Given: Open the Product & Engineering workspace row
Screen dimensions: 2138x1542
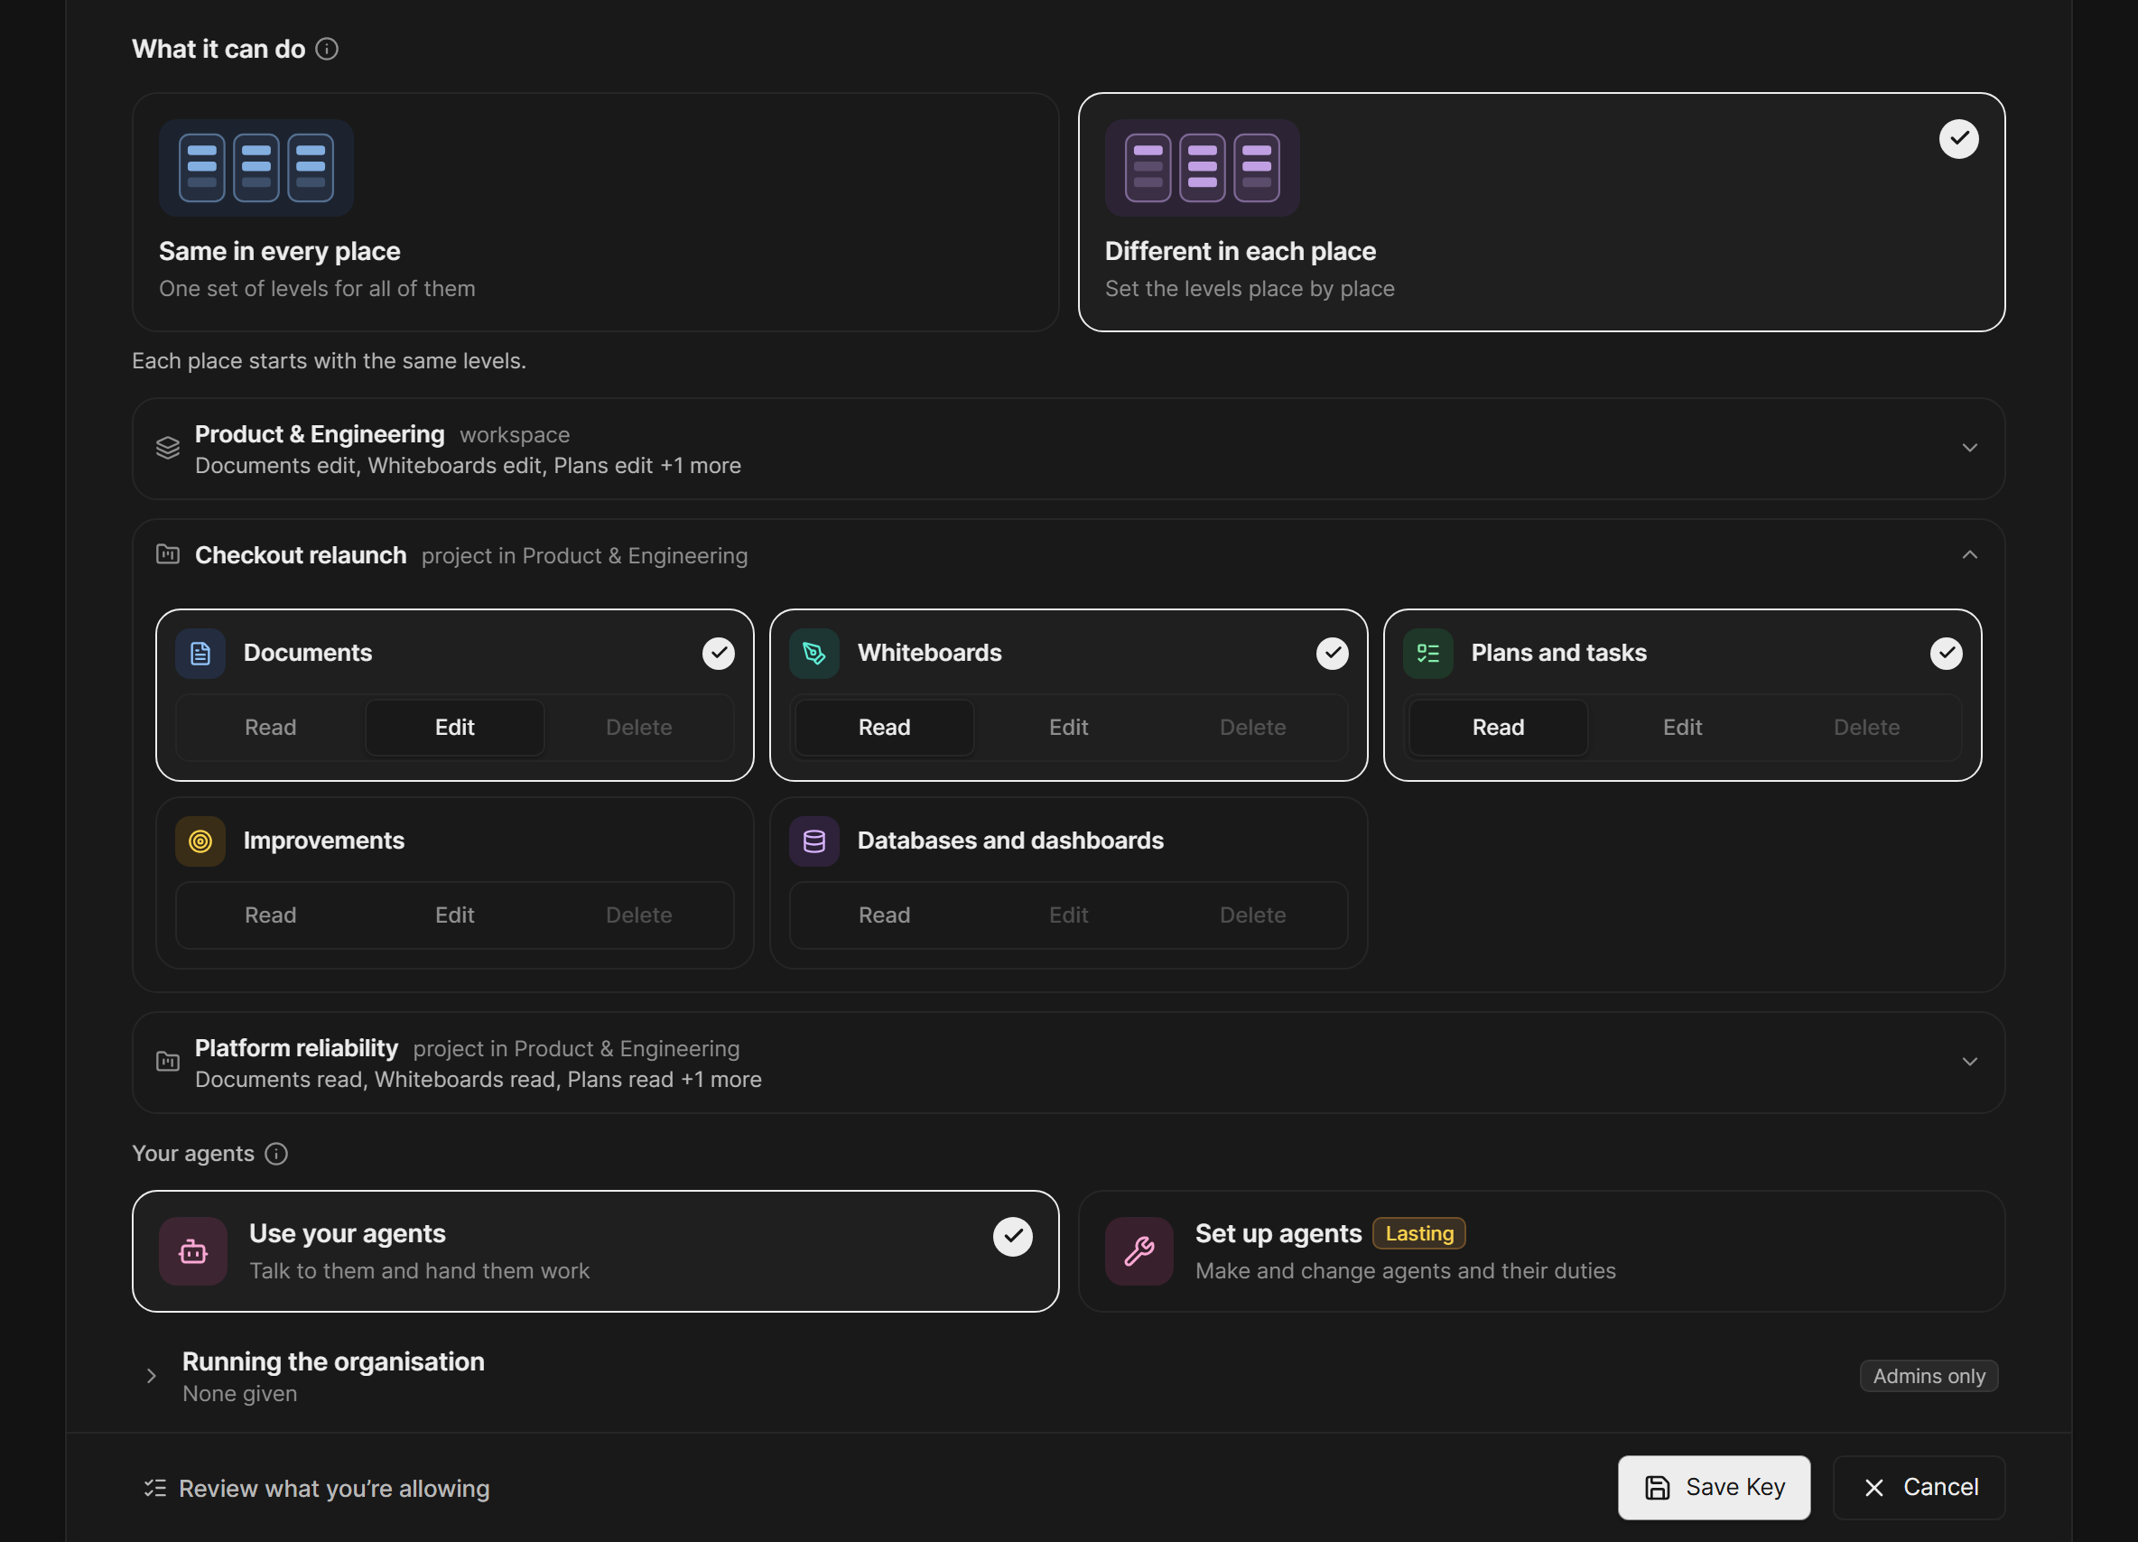Looking at the screenshot, I should [x=1068, y=449].
